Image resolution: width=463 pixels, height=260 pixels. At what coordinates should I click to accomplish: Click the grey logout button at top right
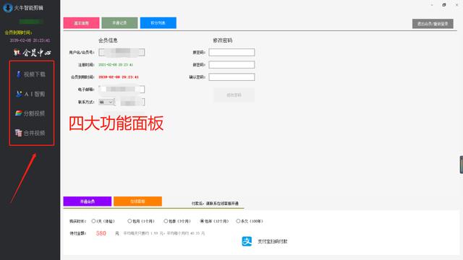433,24
